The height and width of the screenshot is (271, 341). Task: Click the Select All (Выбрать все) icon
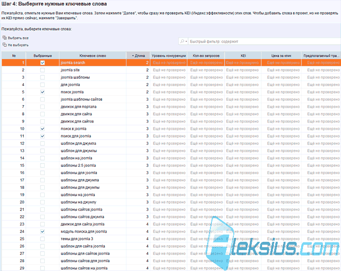point(4,38)
